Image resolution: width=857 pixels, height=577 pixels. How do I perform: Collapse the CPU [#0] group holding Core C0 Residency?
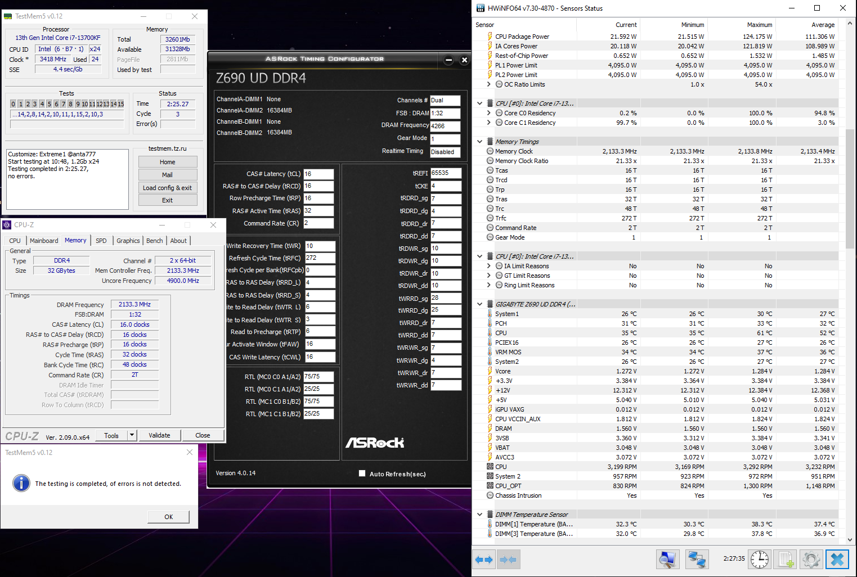click(x=480, y=103)
